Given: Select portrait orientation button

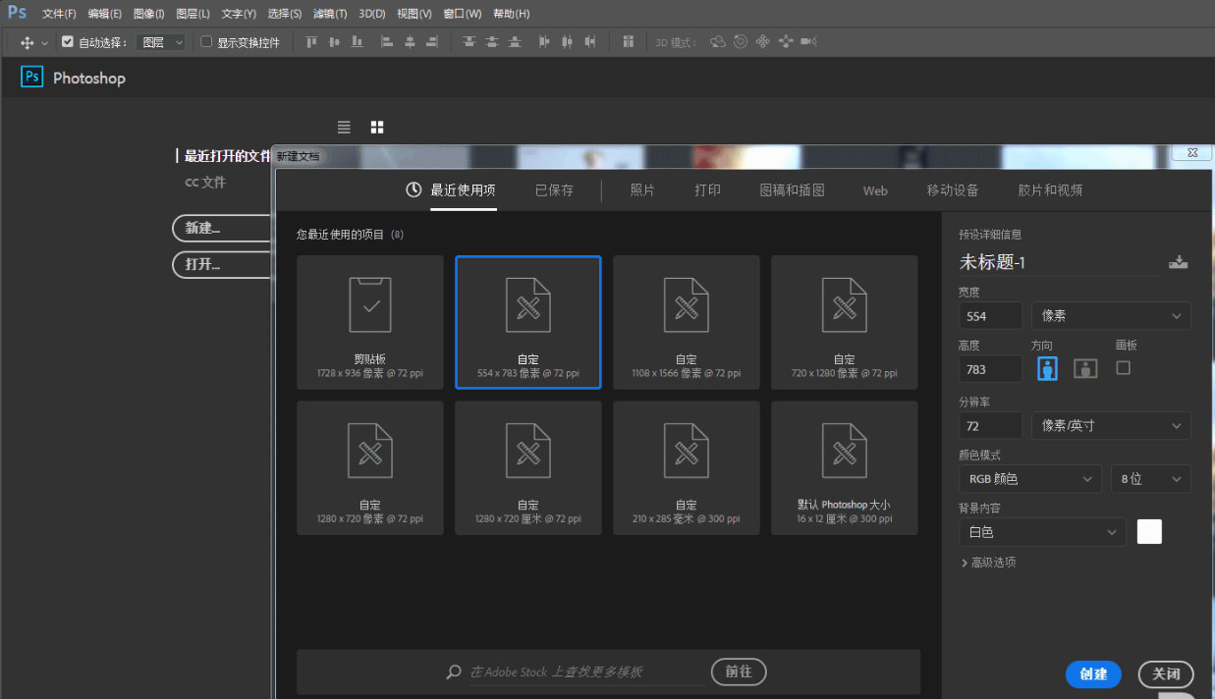Looking at the screenshot, I should (1048, 369).
